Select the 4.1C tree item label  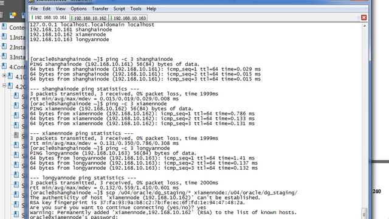point(20,77)
